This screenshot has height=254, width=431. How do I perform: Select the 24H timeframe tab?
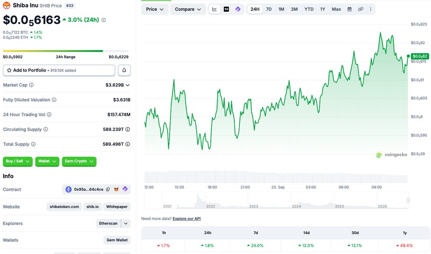click(x=255, y=9)
